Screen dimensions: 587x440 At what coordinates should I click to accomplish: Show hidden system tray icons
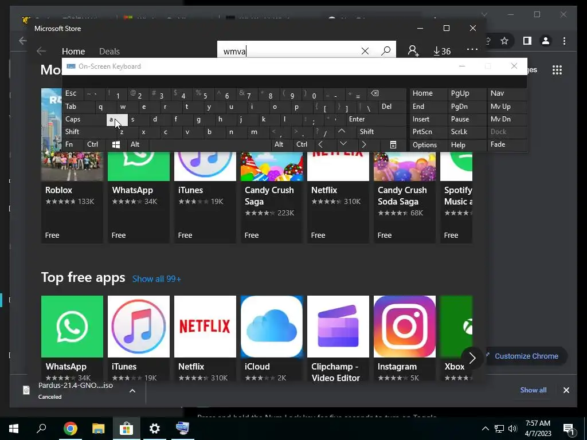(x=485, y=429)
